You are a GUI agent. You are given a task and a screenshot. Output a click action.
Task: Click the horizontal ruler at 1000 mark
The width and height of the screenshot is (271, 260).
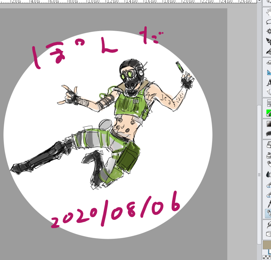[x=94, y=2]
